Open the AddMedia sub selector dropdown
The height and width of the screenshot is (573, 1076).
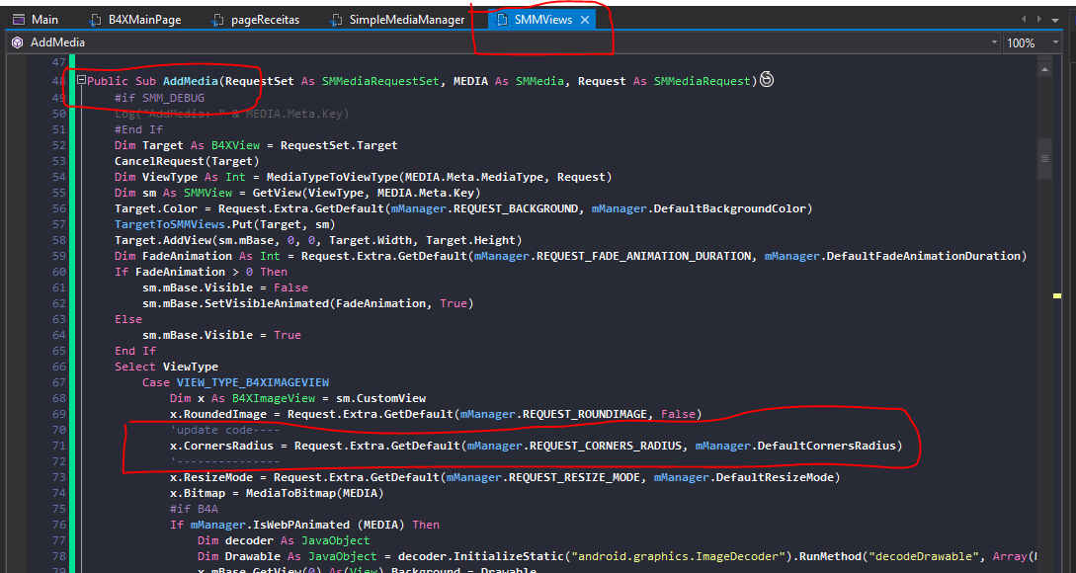pyautogui.click(x=994, y=42)
